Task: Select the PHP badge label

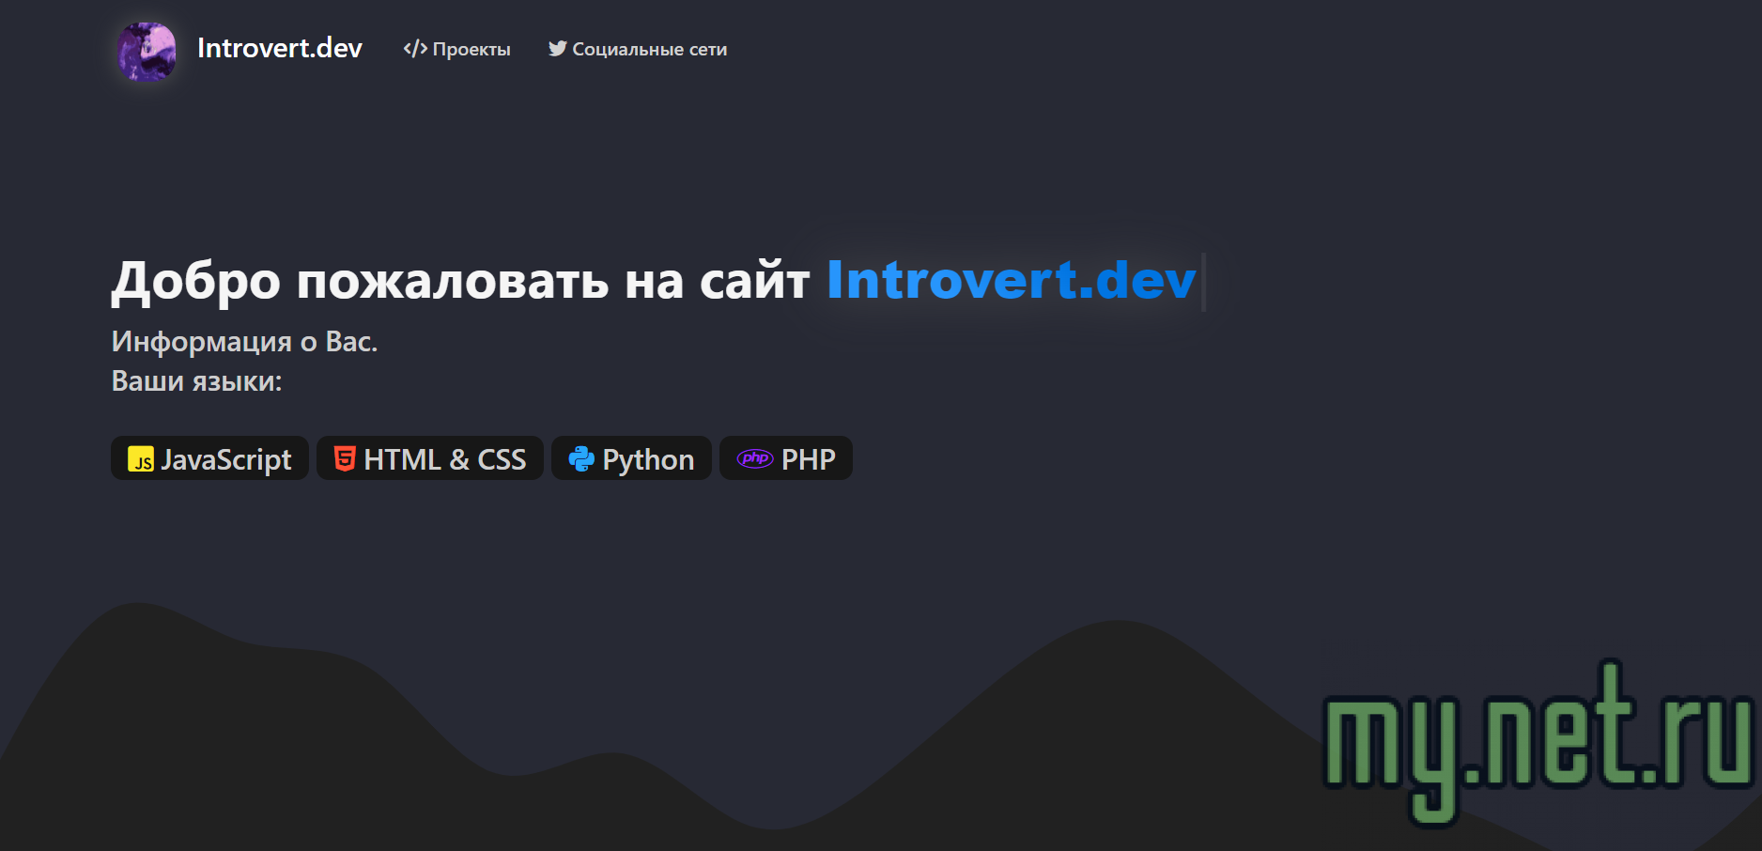Action: (x=808, y=459)
